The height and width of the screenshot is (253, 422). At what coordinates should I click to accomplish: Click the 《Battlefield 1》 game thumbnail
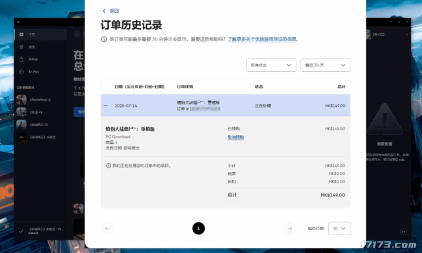(x=21, y=100)
